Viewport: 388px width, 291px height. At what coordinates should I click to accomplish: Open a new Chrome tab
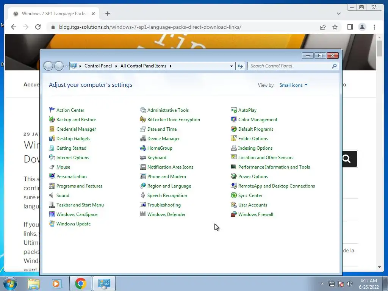(x=107, y=14)
